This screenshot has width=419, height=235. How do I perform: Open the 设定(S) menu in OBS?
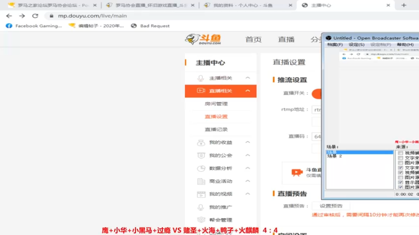click(357, 44)
